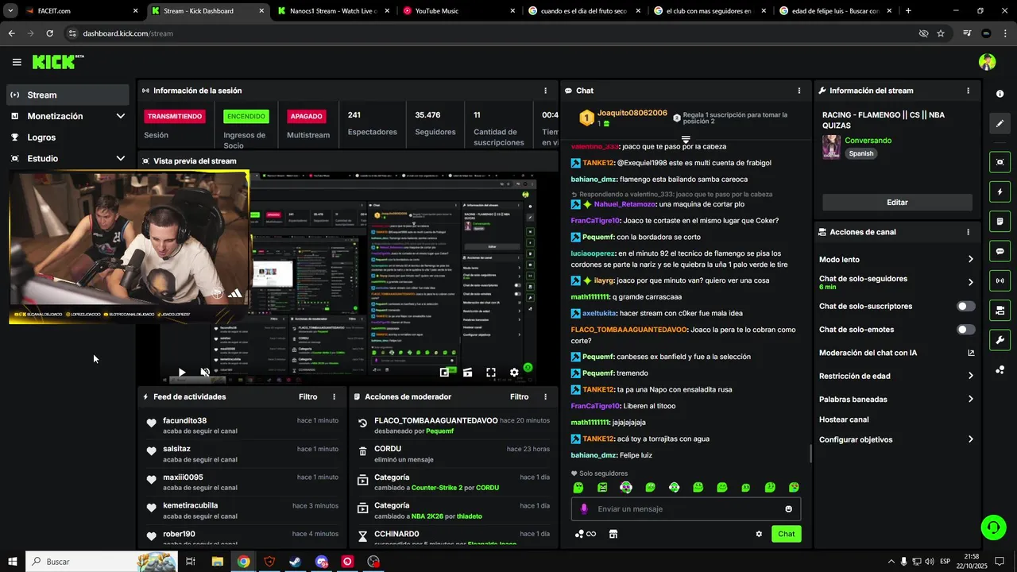Screen dimensions: 1017x572
Task: Open Palabras baneadas options arrow
Action: (x=970, y=399)
